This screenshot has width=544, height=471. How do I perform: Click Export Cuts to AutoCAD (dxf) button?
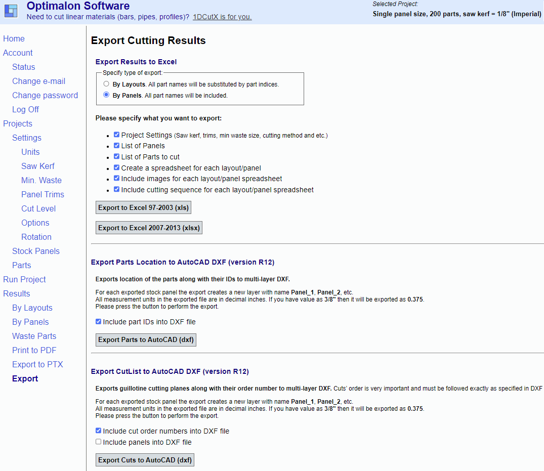[x=145, y=460]
